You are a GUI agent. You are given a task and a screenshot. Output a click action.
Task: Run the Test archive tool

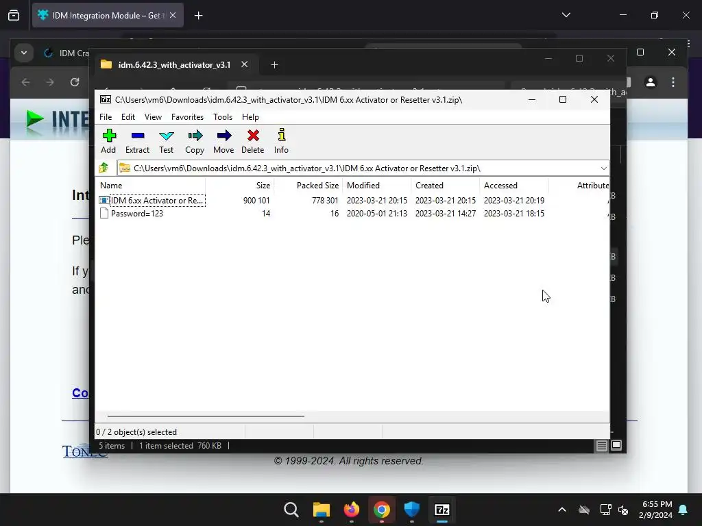coord(166,141)
